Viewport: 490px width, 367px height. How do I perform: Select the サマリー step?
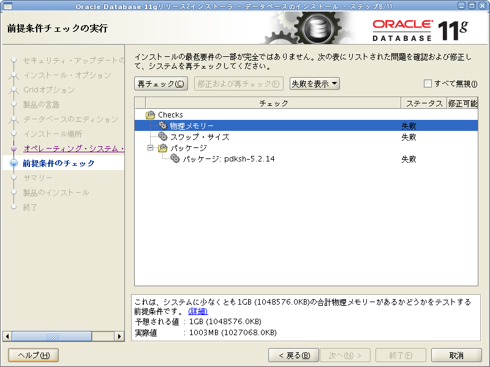38,177
